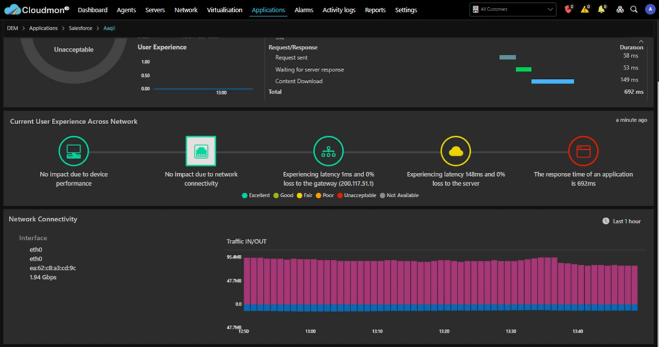The image size is (659, 347).
Task: Click the Waiting for server response bar
Action: pyautogui.click(x=523, y=69)
